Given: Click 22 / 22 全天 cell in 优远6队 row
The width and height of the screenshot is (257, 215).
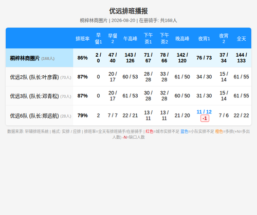Looking at the screenshot, I should (242, 115).
